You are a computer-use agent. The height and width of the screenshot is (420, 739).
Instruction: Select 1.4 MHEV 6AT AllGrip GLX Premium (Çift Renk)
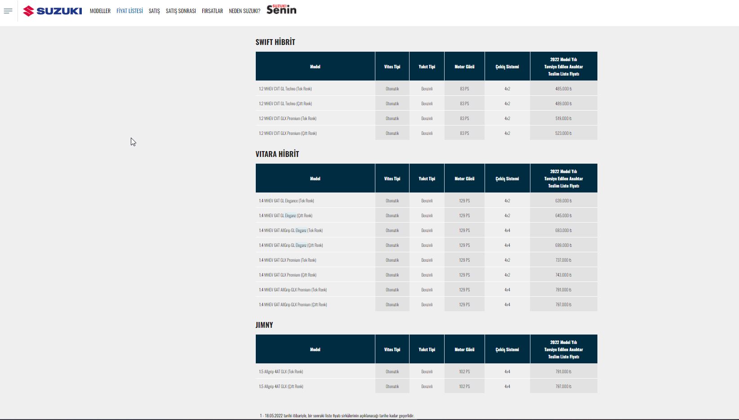point(427,304)
